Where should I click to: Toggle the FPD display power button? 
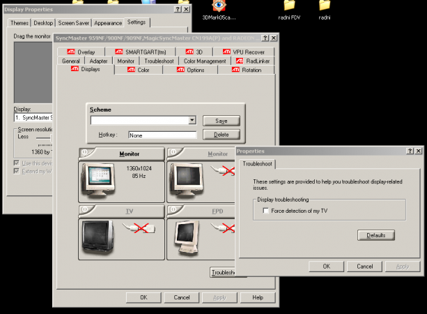(173, 209)
